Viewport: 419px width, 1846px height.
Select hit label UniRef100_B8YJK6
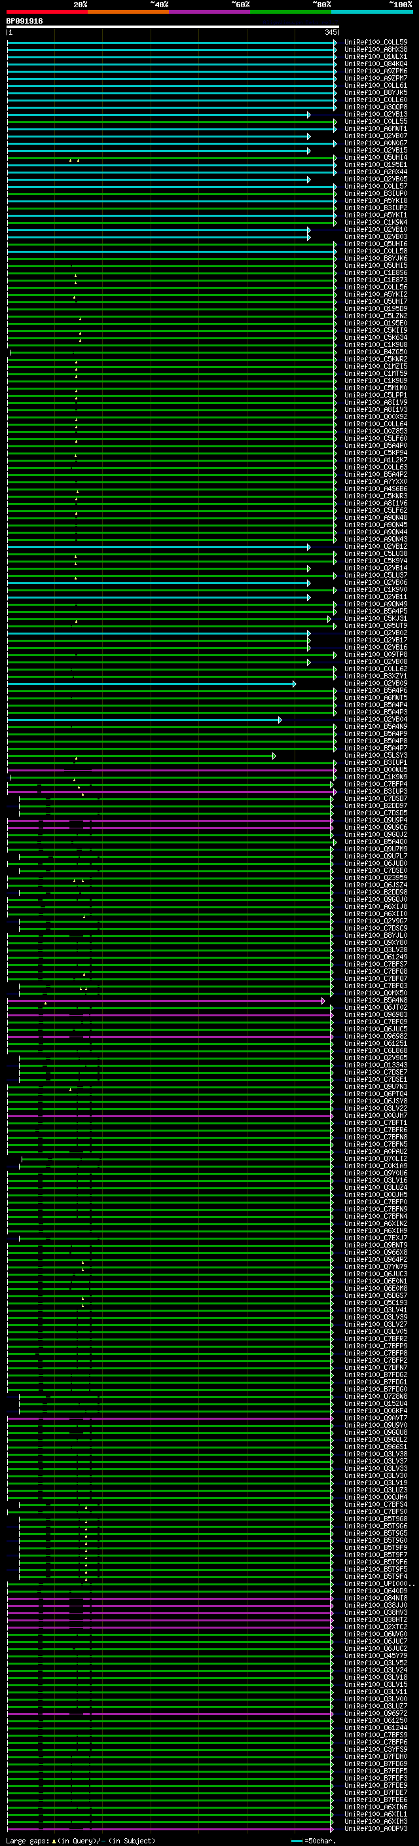tap(376, 259)
